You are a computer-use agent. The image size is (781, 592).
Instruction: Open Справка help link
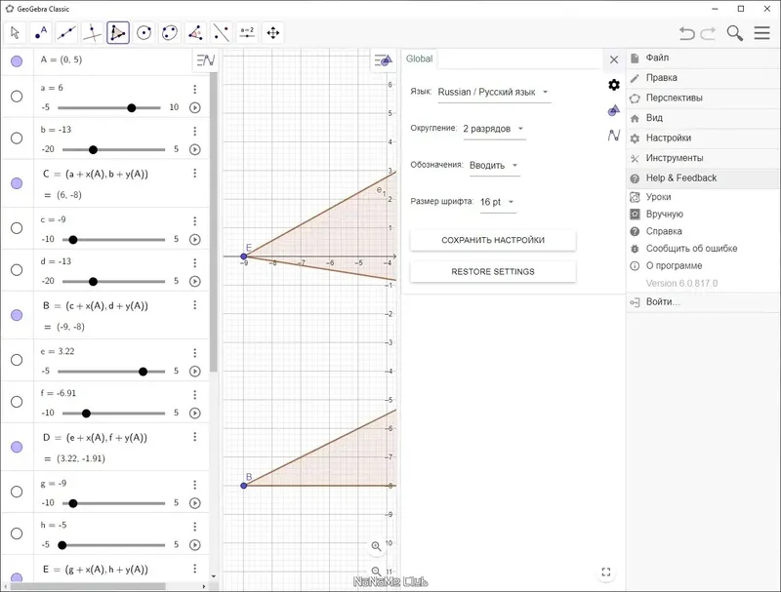(x=702, y=231)
